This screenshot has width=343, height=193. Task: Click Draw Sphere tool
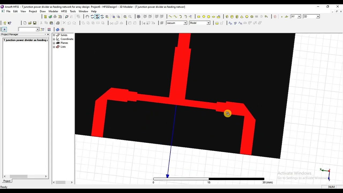(x=247, y=17)
